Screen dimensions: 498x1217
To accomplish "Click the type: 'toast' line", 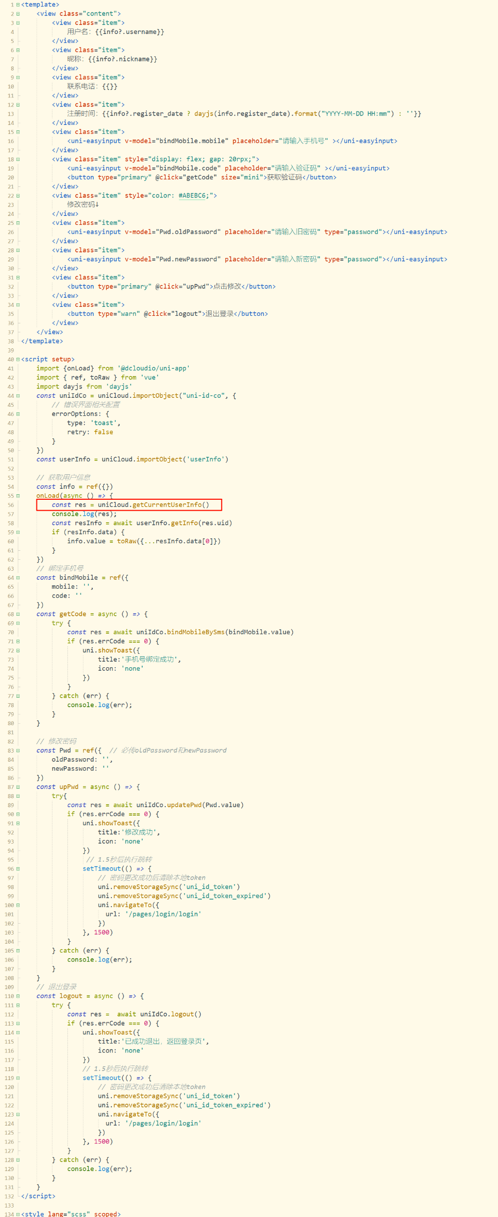I will coord(94,423).
